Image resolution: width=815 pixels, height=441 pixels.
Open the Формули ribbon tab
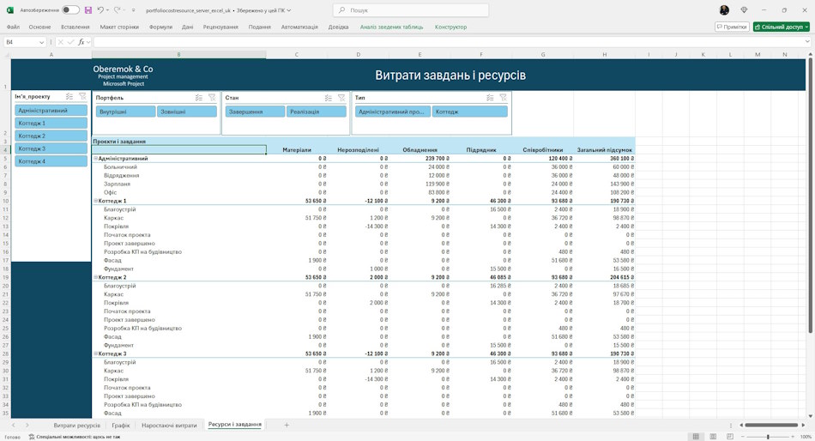[160, 27]
